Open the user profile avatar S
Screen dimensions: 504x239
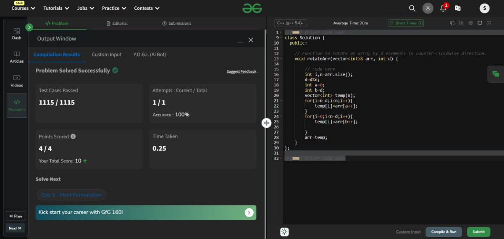pos(485,8)
